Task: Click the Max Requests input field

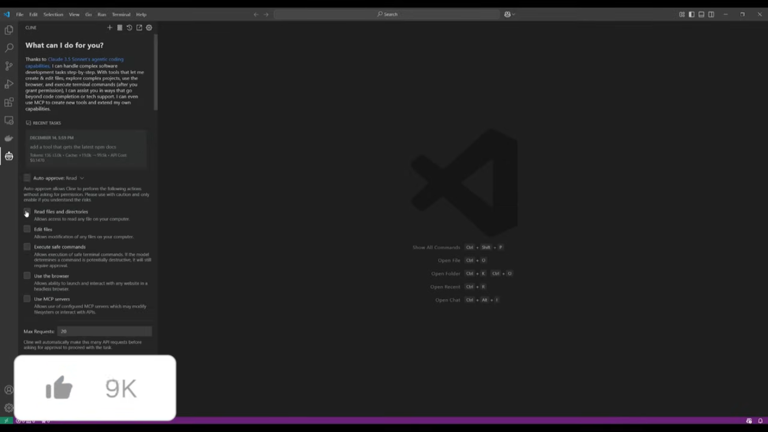Action: coord(104,331)
